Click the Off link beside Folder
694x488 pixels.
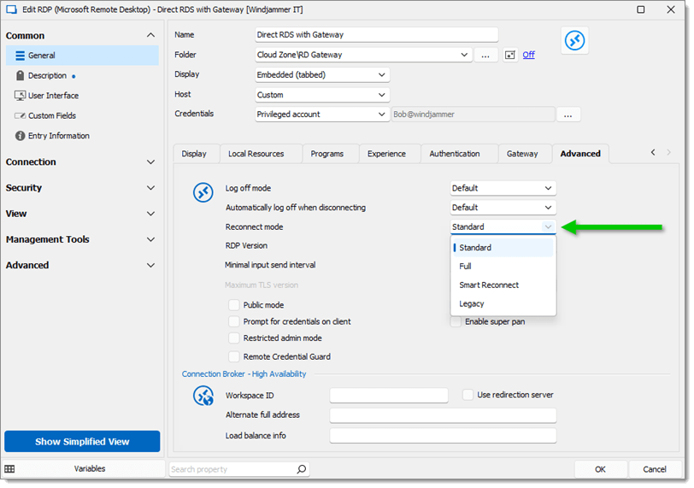(528, 55)
